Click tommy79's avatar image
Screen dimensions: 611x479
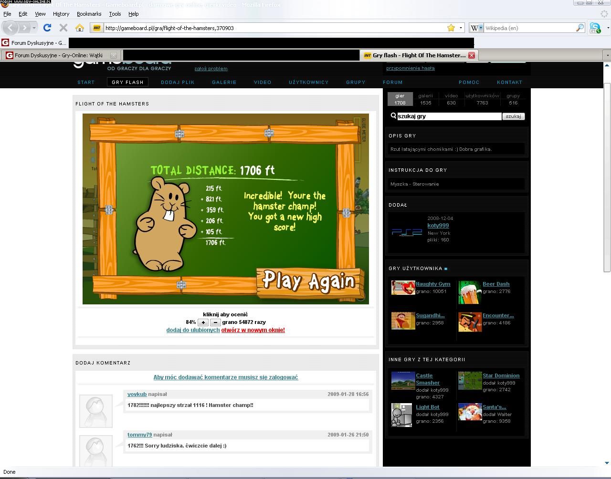pos(96,451)
